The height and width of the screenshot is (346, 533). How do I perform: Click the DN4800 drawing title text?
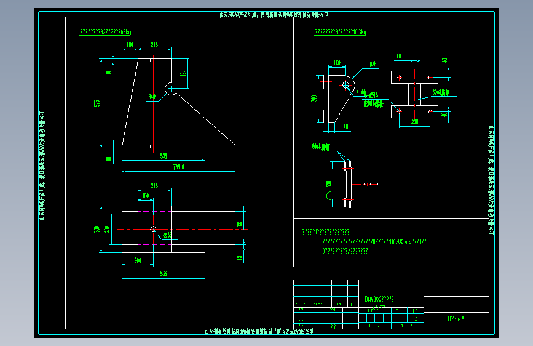point(379,299)
